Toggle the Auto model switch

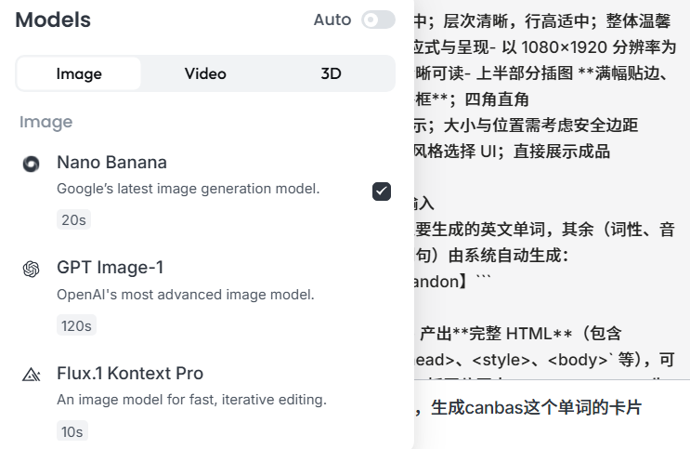point(378,20)
